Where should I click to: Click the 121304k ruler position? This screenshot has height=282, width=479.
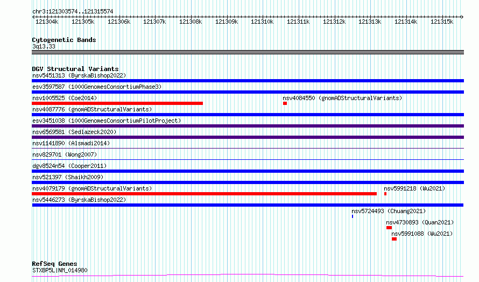point(47,22)
